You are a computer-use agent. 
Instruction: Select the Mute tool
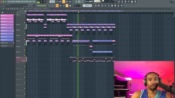tap(13, 9)
